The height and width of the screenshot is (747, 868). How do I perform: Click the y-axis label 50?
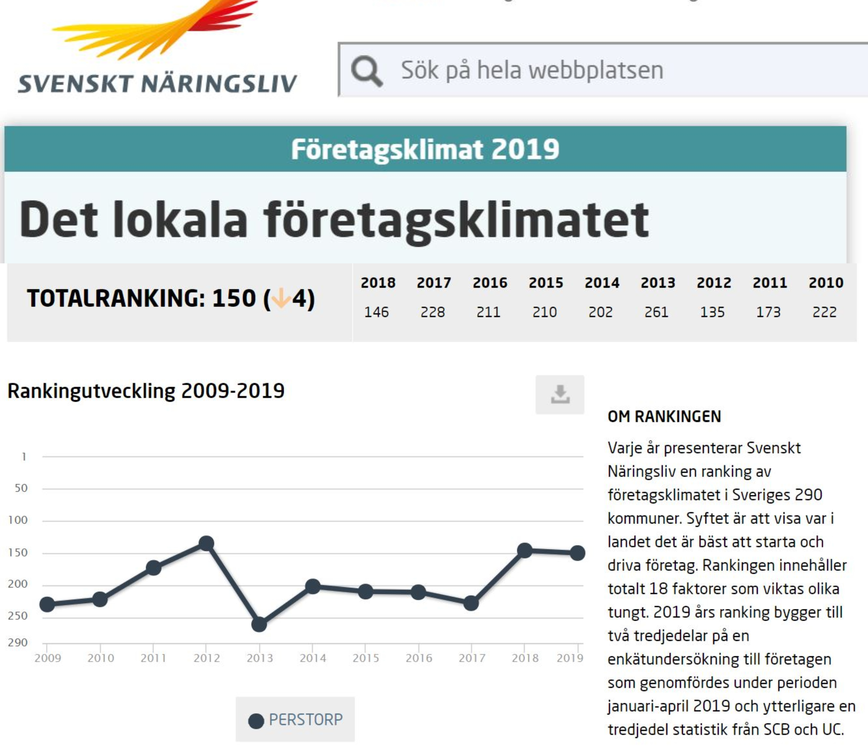21,488
